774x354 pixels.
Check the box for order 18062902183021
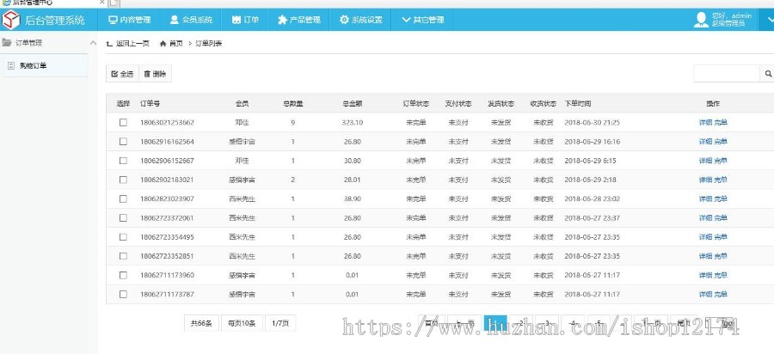click(x=123, y=180)
